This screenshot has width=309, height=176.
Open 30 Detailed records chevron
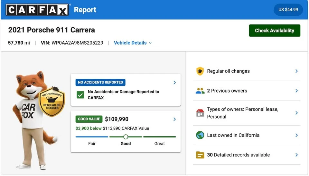coord(296,155)
